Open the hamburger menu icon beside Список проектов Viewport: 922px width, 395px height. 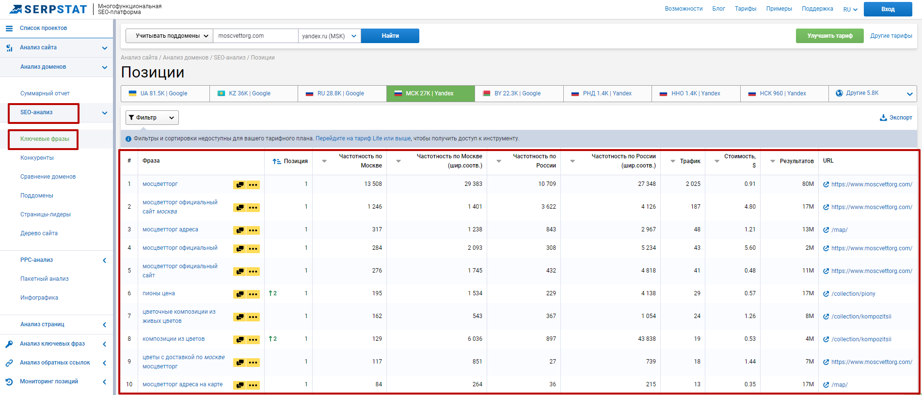tap(9, 29)
